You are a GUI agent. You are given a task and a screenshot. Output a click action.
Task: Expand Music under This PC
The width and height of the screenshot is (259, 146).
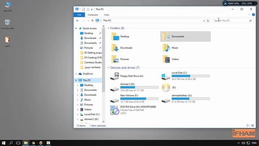pos(78,100)
